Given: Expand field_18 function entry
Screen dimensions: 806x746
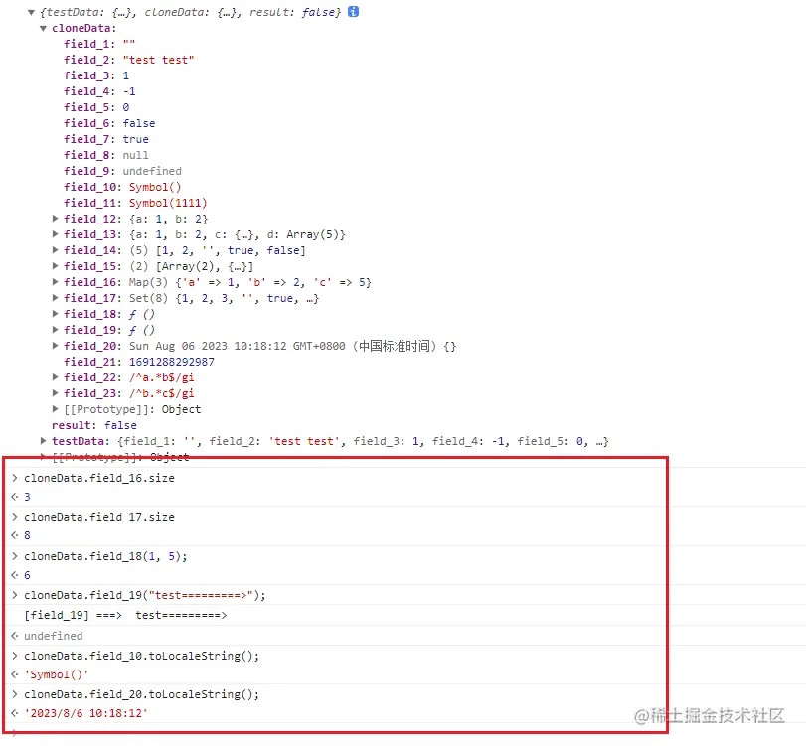Looking at the screenshot, I should click(x=55, y=314).
